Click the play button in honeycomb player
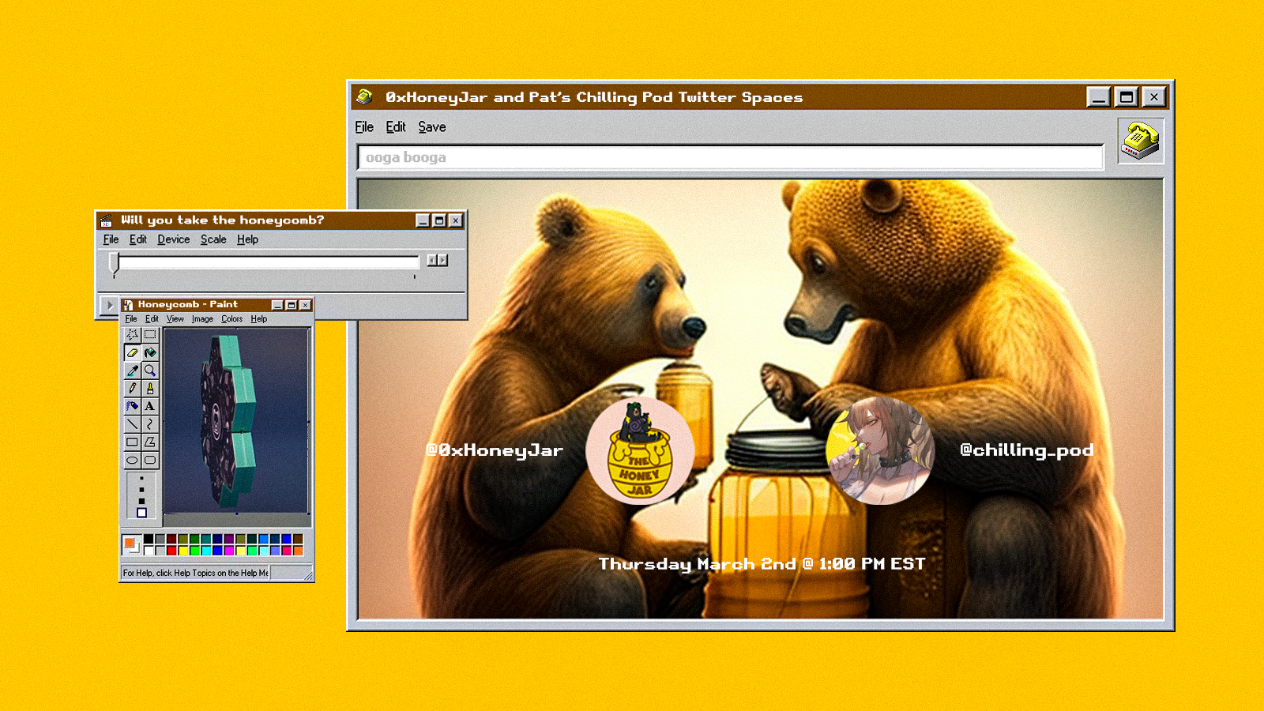The height and width of the screenshot is (711, 1264). point(110,305)
